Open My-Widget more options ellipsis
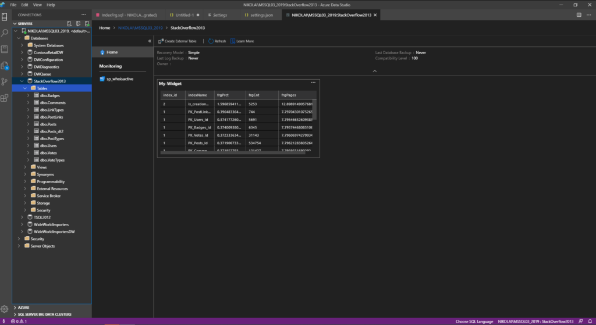This screenshot has height=325, width=596. coord(313,83)
